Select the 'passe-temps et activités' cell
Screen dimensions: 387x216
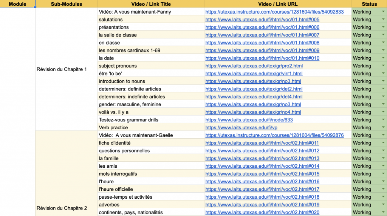[151, 197]
